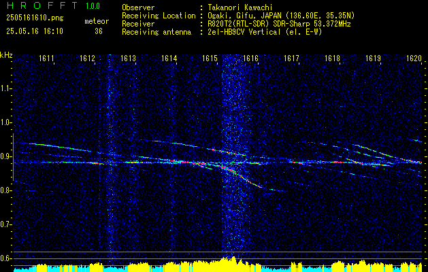Click time axis marker 1613
Image resolution: width=428 pixels, height=272 pixels.
[128, 58]
